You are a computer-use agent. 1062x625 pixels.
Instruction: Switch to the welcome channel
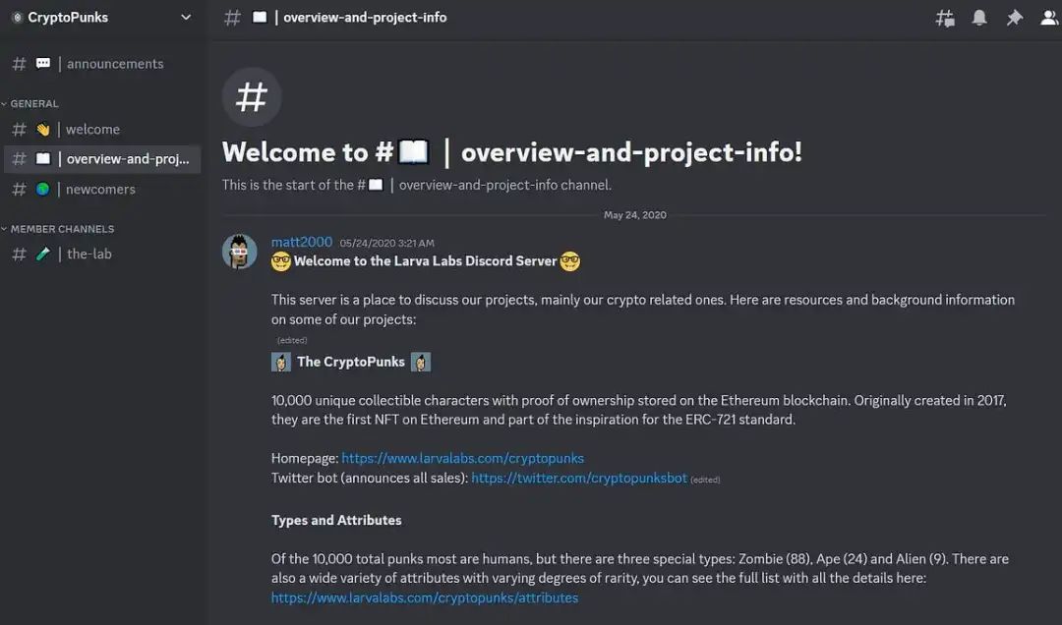92,130
